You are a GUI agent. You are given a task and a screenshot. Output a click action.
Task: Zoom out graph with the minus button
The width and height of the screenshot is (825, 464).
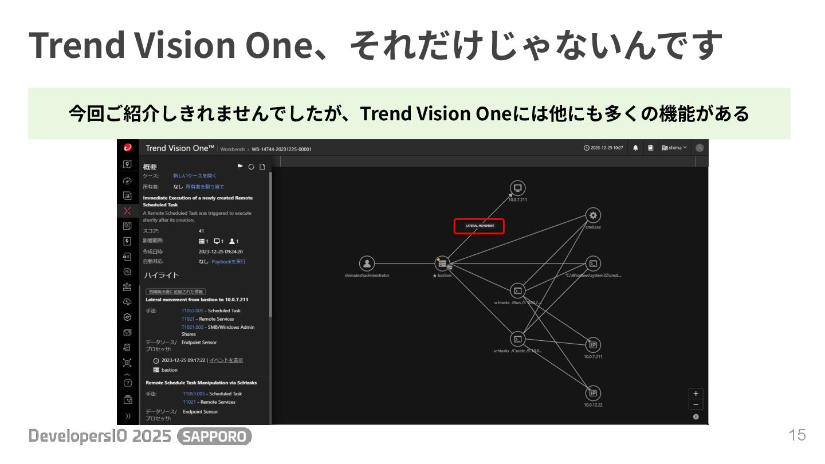coord(696,404)
